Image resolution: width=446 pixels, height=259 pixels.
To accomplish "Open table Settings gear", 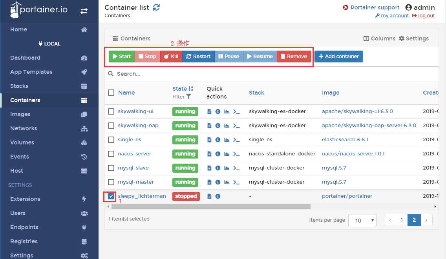I will [413, 38].
